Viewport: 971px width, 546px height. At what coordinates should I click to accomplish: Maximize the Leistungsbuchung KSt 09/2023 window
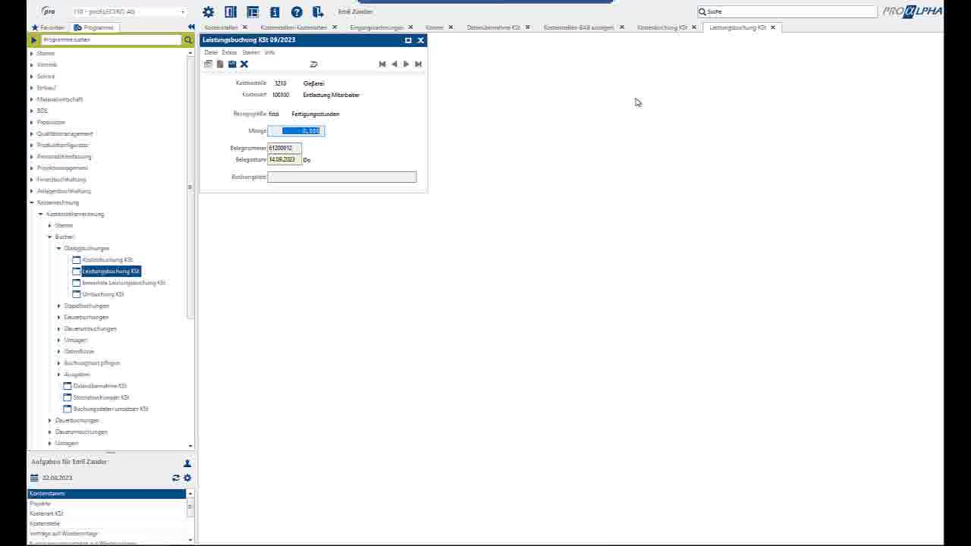(x=408, y=40)
